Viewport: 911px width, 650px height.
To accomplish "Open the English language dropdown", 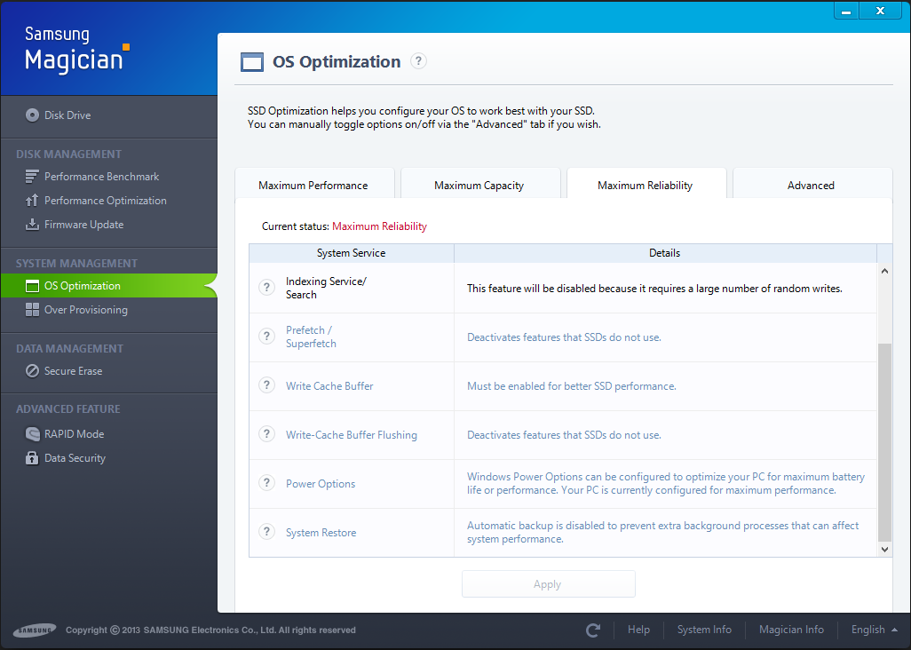I will click(874, 630).
